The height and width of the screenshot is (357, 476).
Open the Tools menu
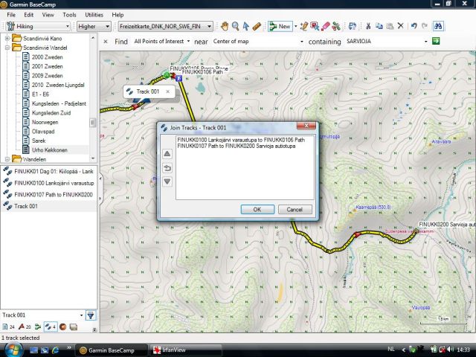(69, 14)
